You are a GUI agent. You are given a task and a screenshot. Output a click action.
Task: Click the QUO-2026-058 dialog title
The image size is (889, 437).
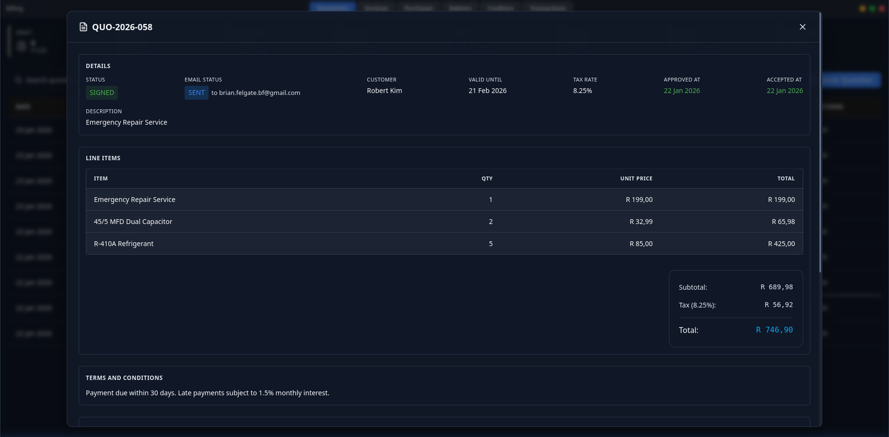(122, 27)
